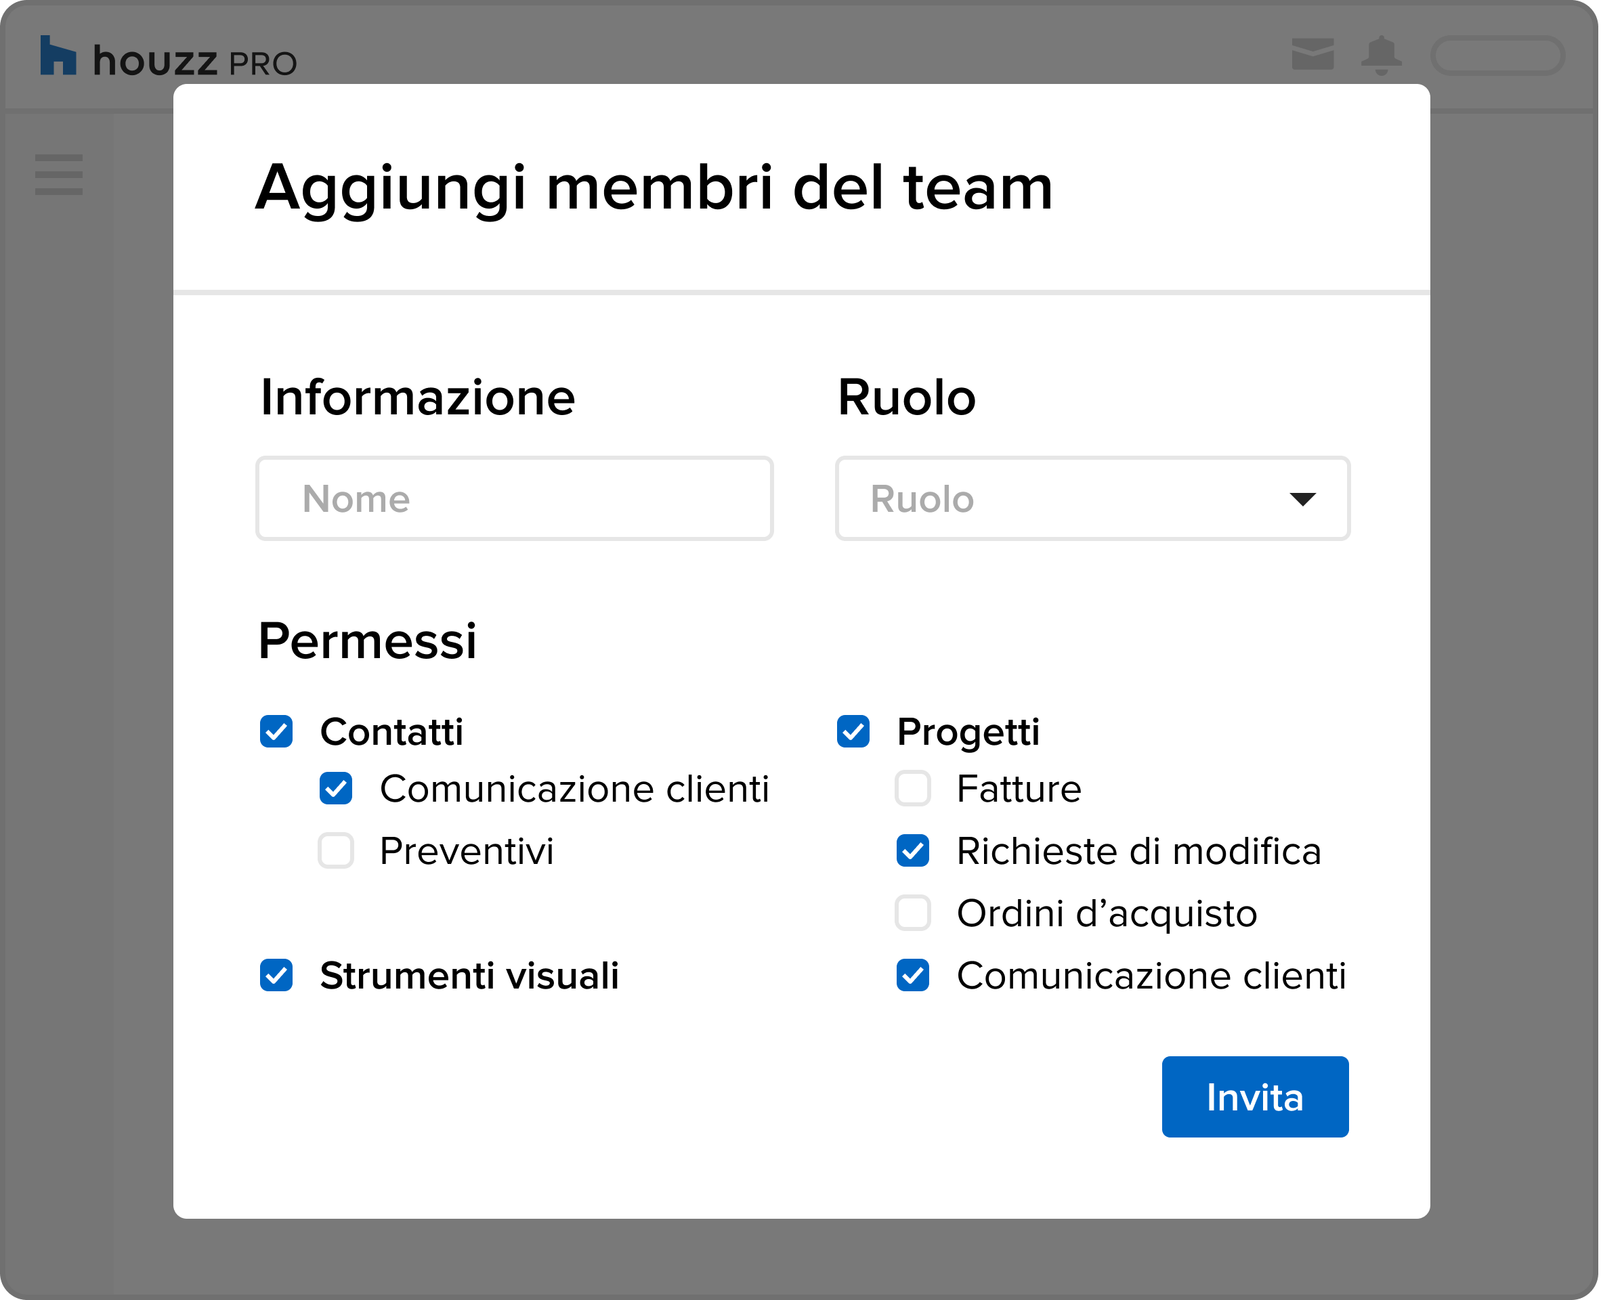Enable the Preventivi checkbox
Viewport: 1601px width, 1300px height.
[x=336, y=850]
